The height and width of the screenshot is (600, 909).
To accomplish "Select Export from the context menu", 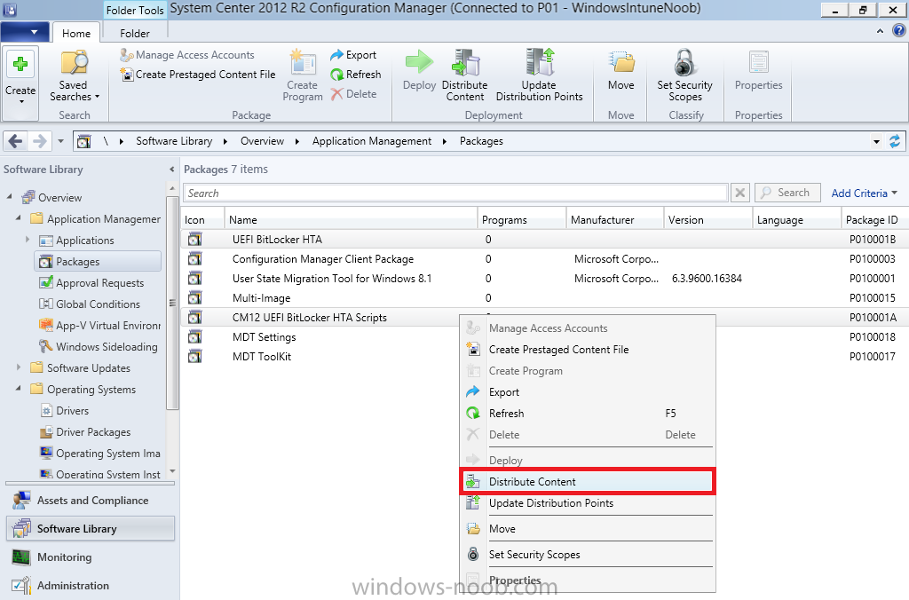I will 588,392.
